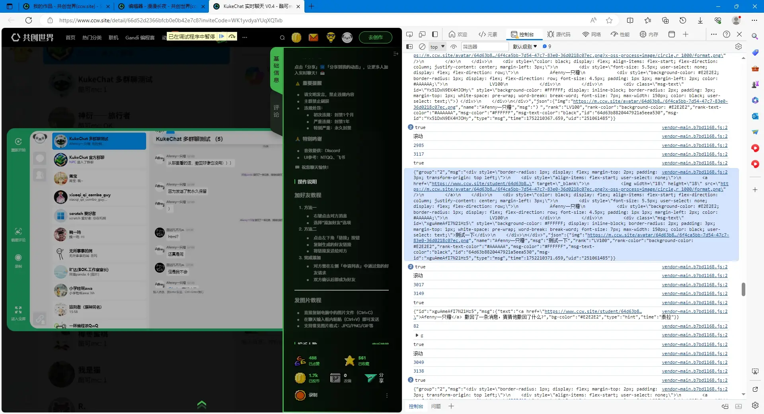Expand the green double-chevron at page bottom

[202, 405]
